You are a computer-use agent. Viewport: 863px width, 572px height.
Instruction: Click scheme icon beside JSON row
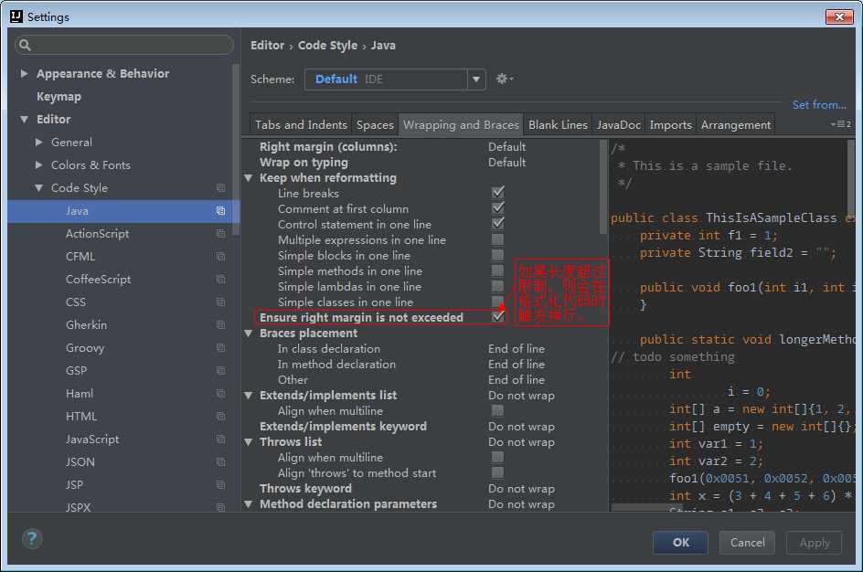coord(220,462)
